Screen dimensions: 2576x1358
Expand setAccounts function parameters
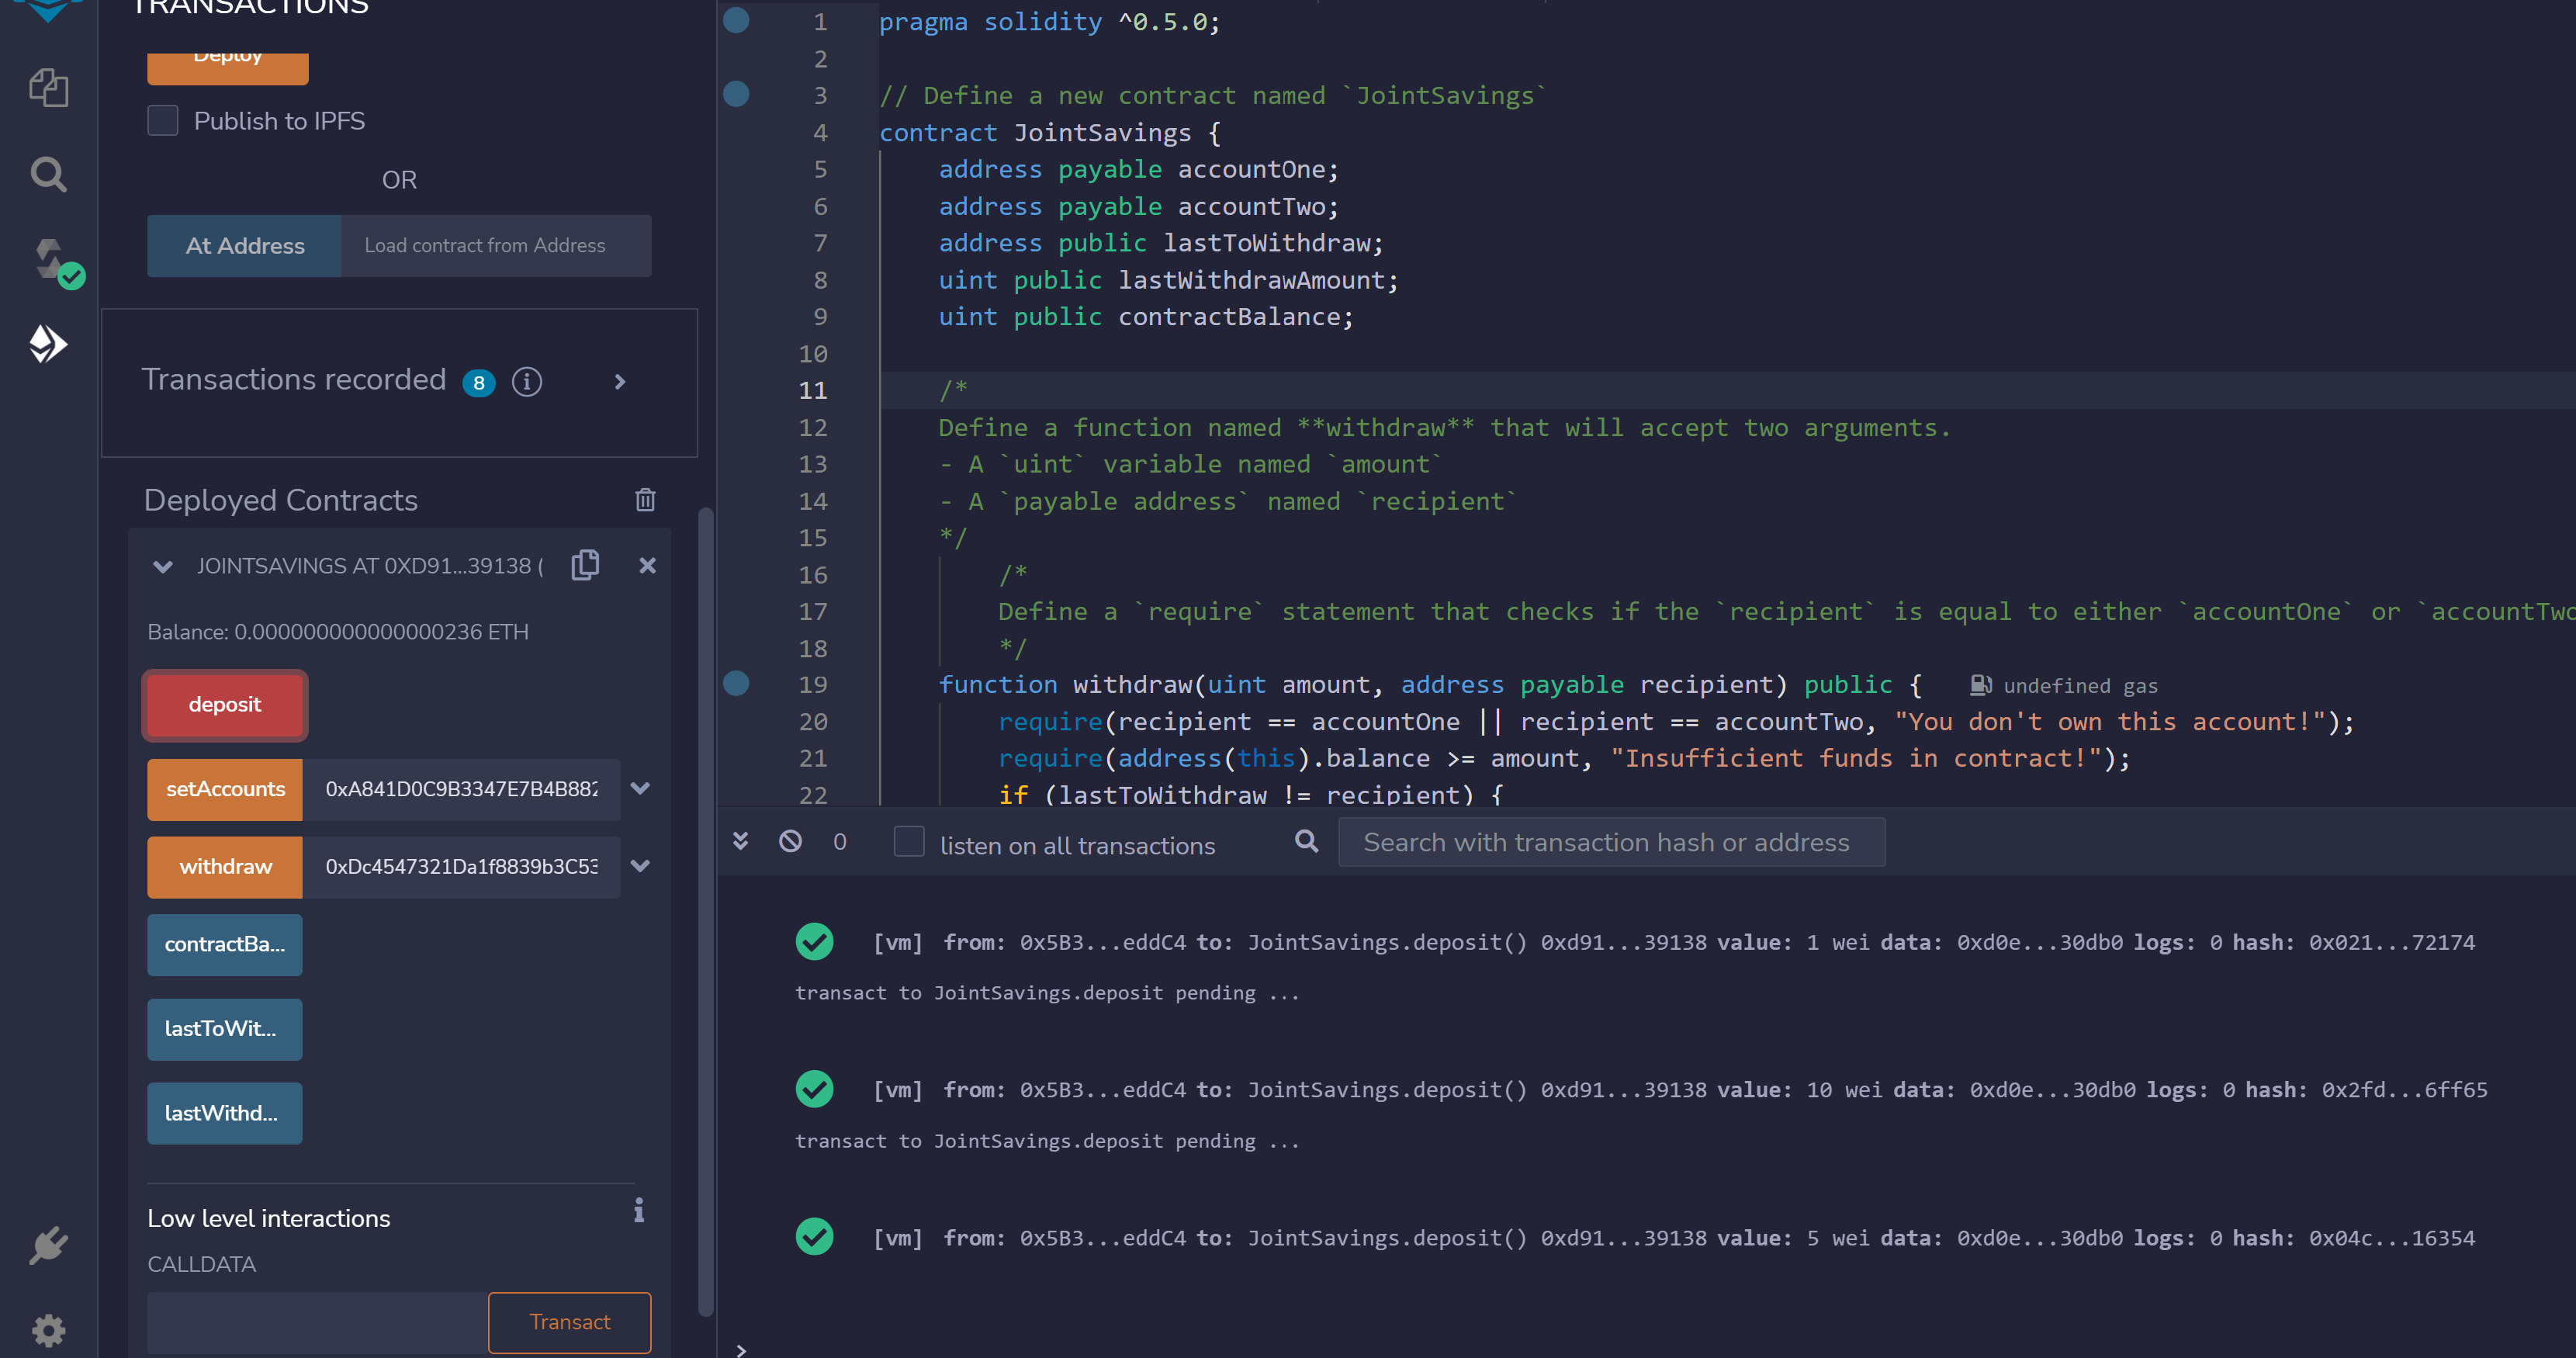click(x=641, y=789)
